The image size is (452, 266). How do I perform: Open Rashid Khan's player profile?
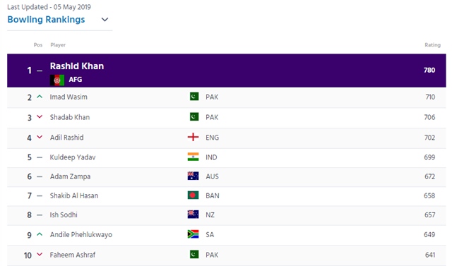tap(77, 66)
